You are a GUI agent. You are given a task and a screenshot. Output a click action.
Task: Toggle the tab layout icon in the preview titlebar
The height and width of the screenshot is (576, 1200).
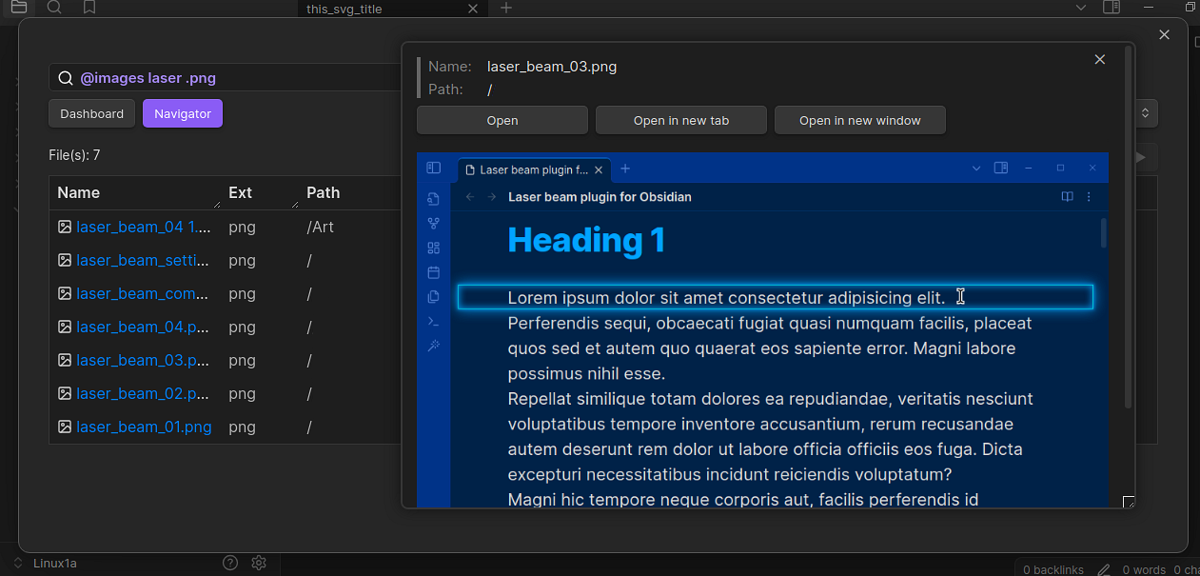tap(1000, 168)
